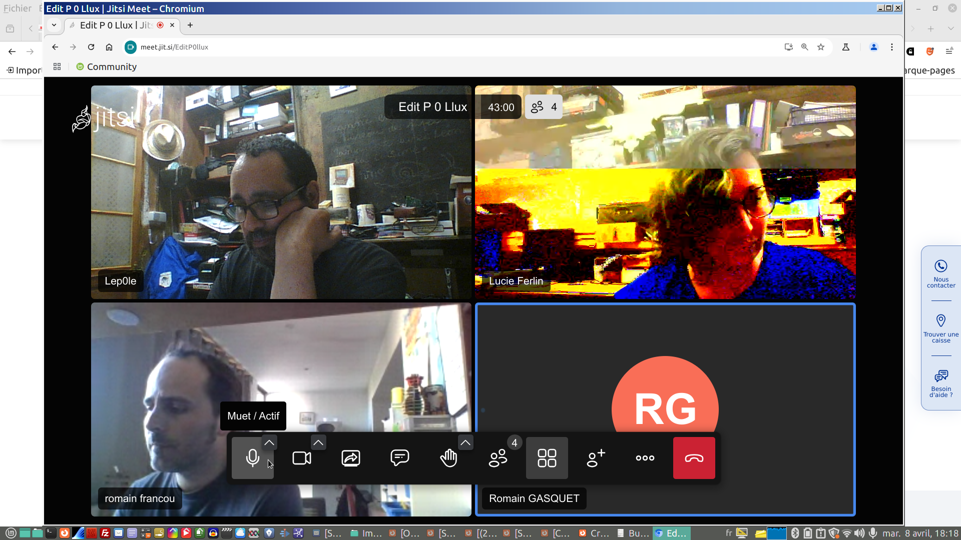
Task: Bookmark this page with star icon
Action: pos(821,47)
